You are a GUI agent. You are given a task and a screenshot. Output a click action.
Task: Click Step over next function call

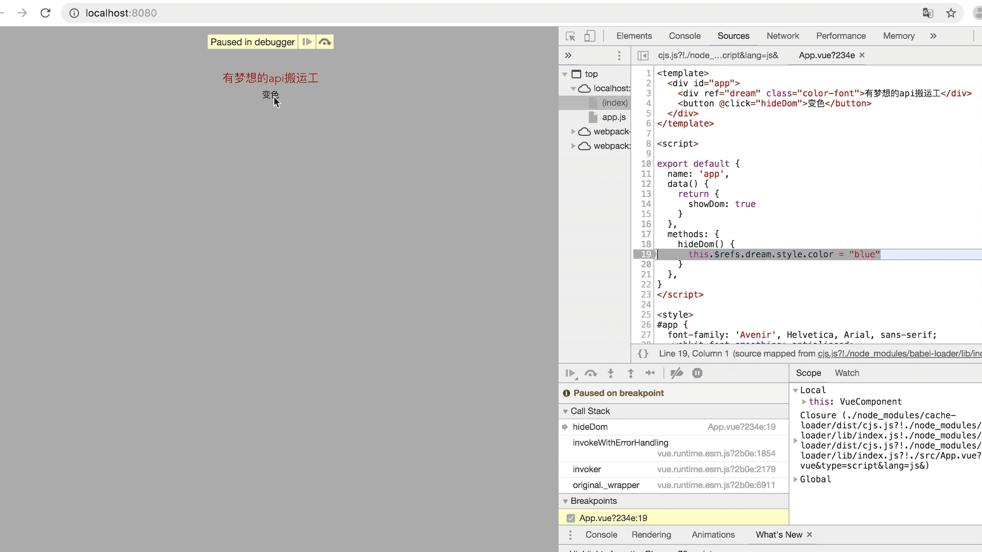tap(591, 373)
